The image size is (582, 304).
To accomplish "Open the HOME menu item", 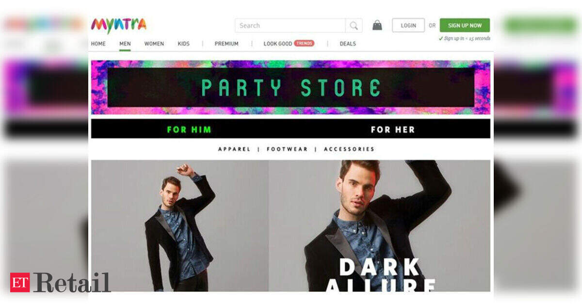I will tap(98, 44).
